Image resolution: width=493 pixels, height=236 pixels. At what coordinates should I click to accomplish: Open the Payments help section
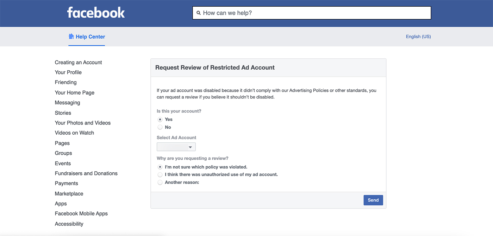pos(67,183)
